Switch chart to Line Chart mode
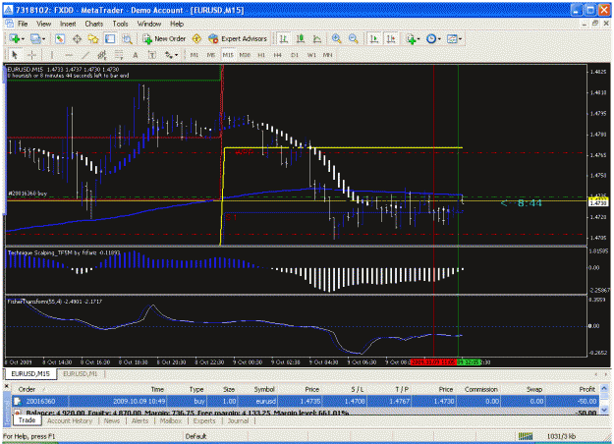 click(317, 38)
